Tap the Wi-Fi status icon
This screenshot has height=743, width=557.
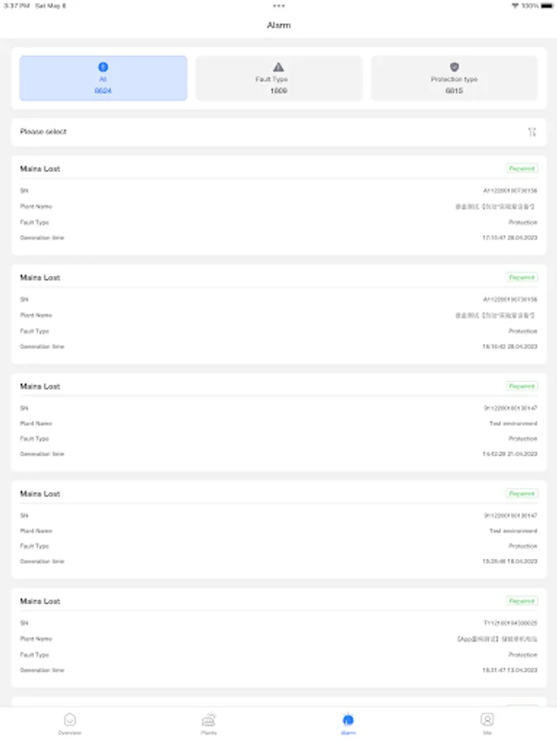tap(515, 6)
